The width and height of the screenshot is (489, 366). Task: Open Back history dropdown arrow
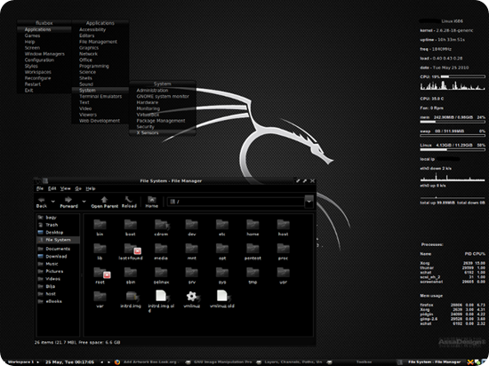coord(53,202)
